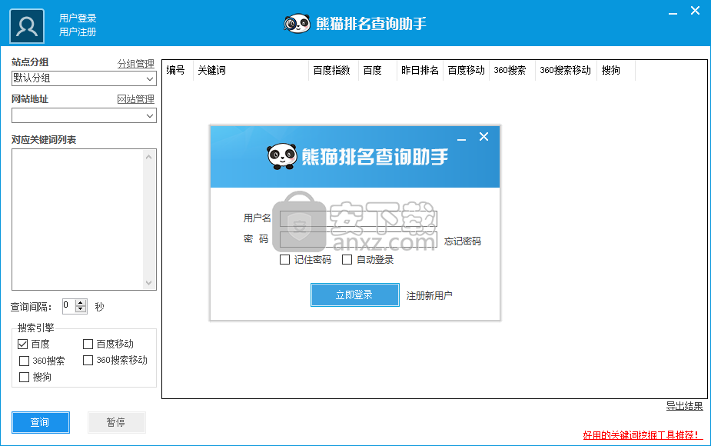Click the 搜狗 column header
The height and width of the screenshot is (446, 711).
pos(616,70)
